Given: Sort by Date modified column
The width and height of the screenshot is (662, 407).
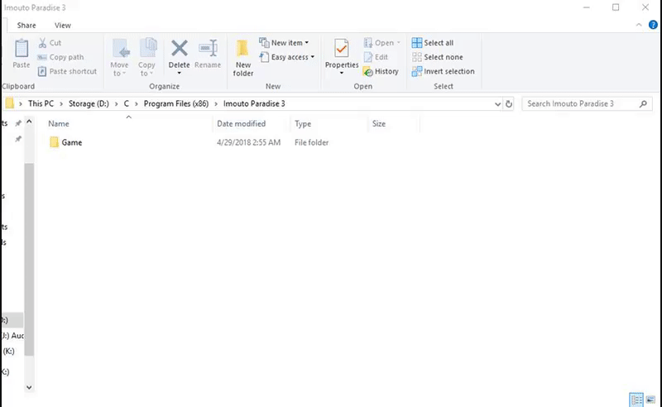Looking at the screenshot, I should pyautogui.click(x=252, y=124).
